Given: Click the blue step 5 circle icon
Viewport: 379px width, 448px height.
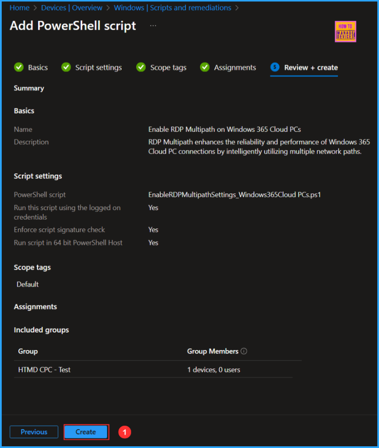Looking at the screenshot, I should pos(275,67).
